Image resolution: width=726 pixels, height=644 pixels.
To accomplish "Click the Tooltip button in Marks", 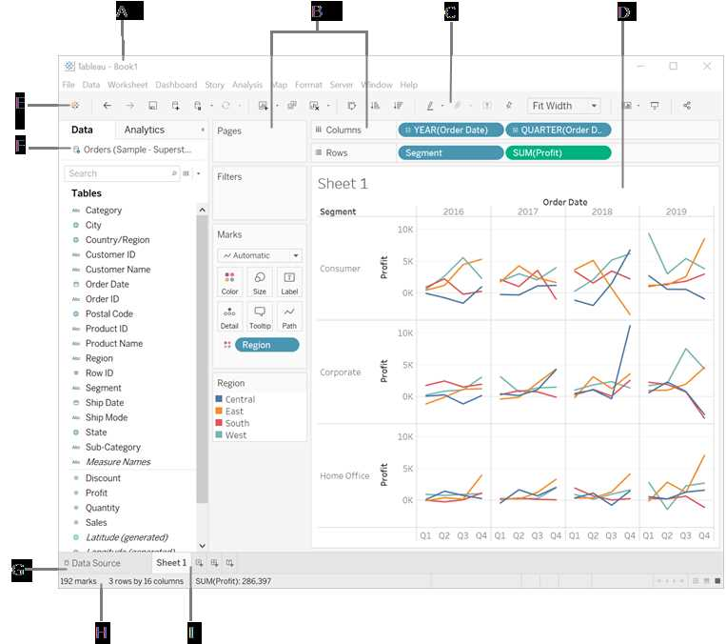I will pos(259,316).
